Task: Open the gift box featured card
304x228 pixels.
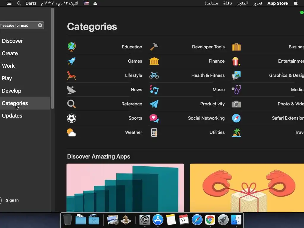Action: coord(247,188)
